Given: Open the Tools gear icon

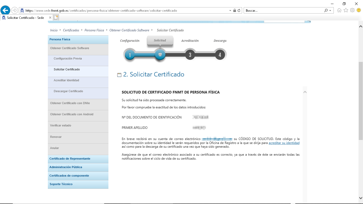Looking at the screenshot, I should pos(352,10).
